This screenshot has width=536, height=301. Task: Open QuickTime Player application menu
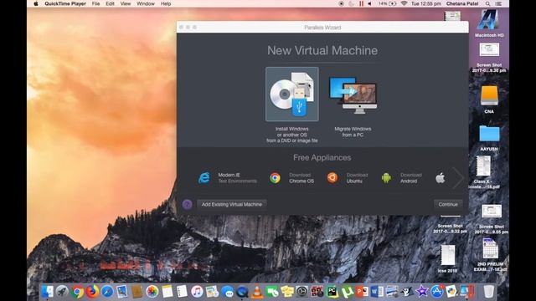[65, 3]
